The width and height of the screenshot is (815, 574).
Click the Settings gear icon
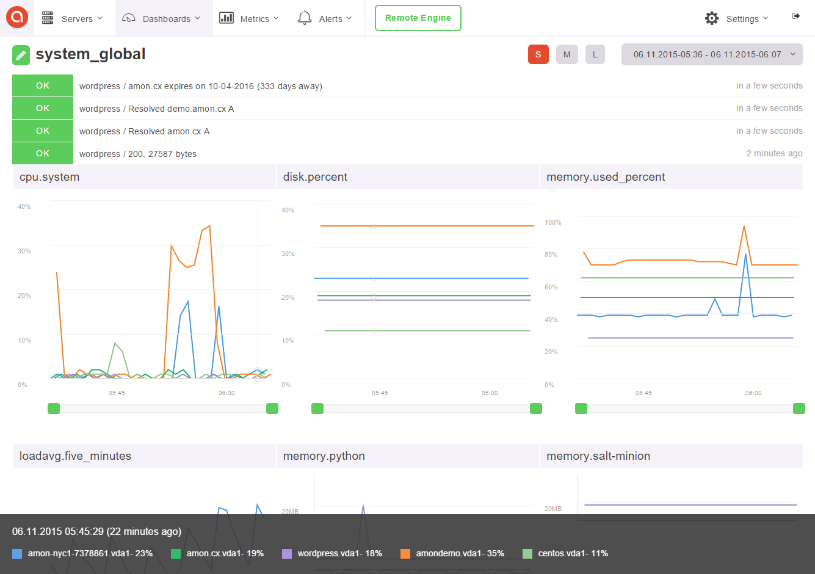pos(712,18)
